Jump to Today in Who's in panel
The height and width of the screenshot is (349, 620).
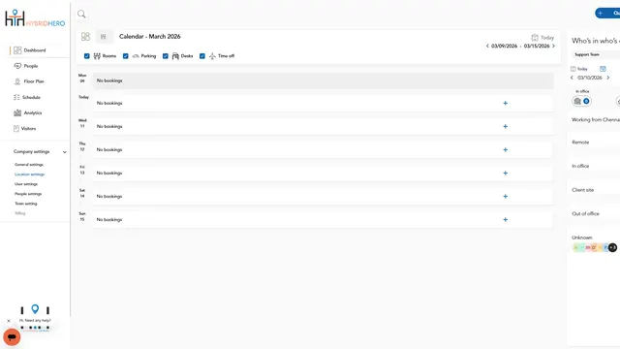coord(579,69)
